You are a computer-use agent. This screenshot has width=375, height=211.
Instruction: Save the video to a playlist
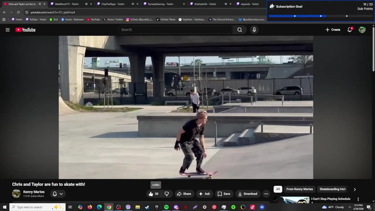224,194
